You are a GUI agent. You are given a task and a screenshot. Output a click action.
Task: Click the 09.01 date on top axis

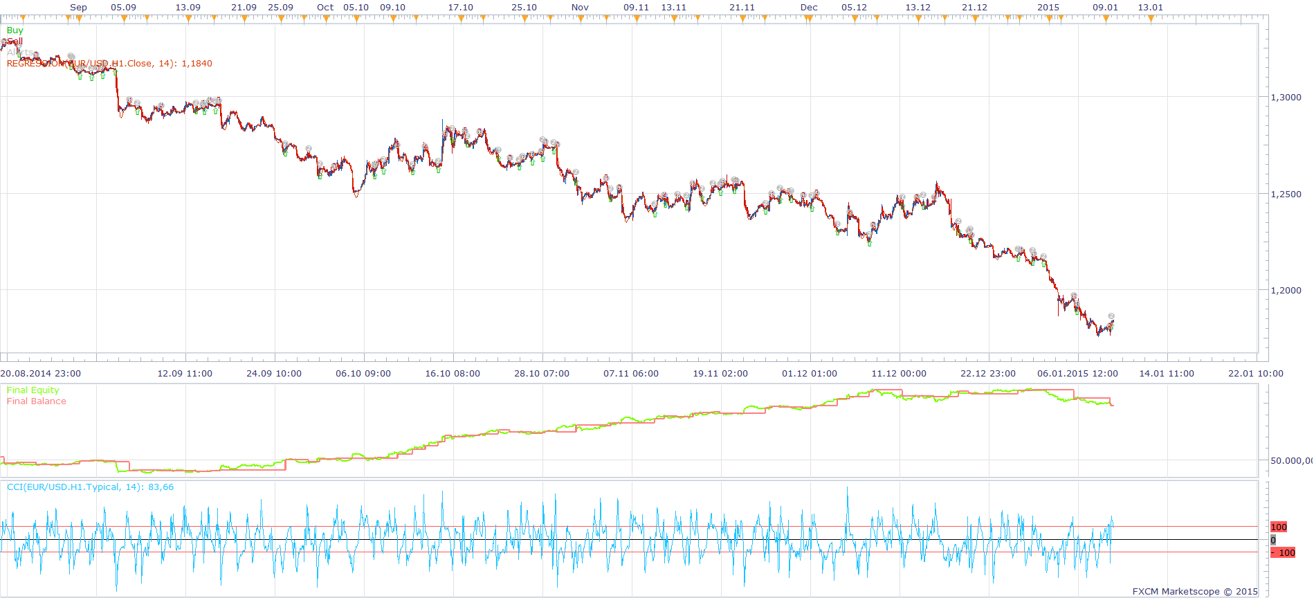pyautogui.click(x=1106, y=8)
